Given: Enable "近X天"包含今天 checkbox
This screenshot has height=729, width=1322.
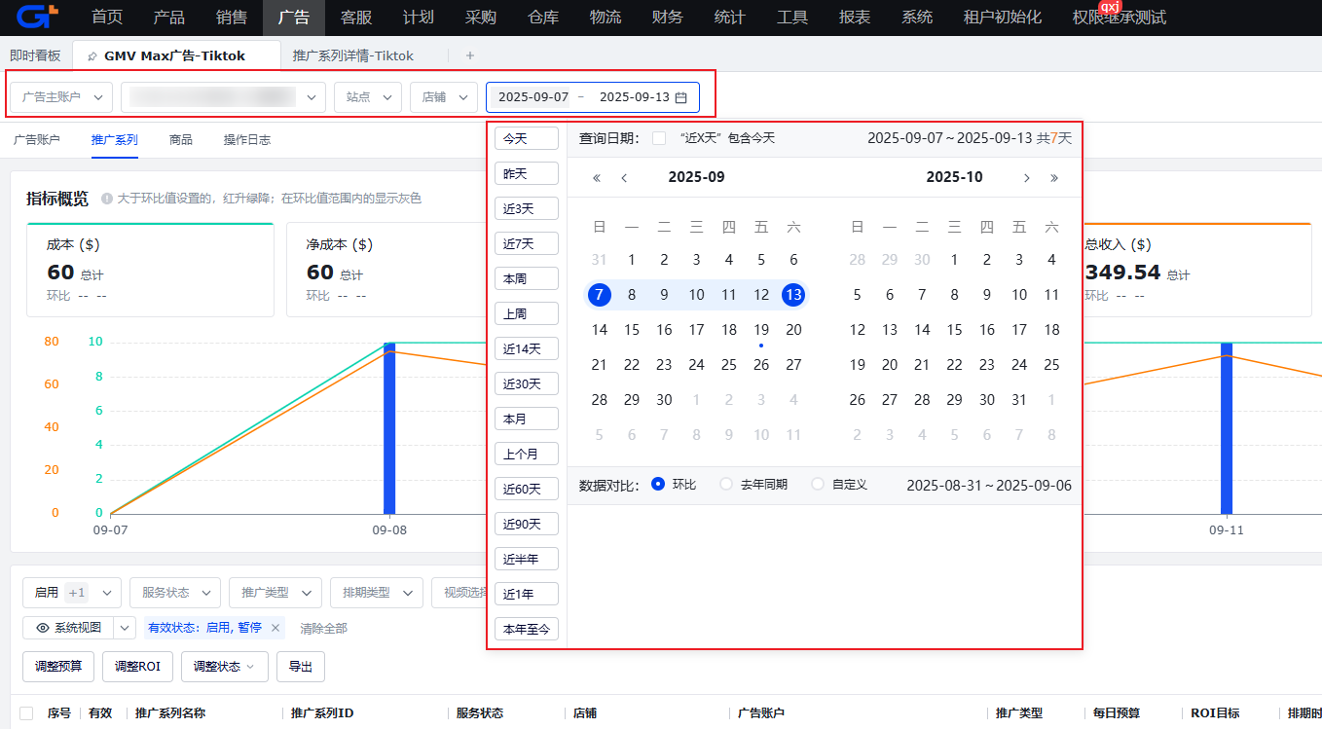Looking at the screenshot, I should pos(659,138).
